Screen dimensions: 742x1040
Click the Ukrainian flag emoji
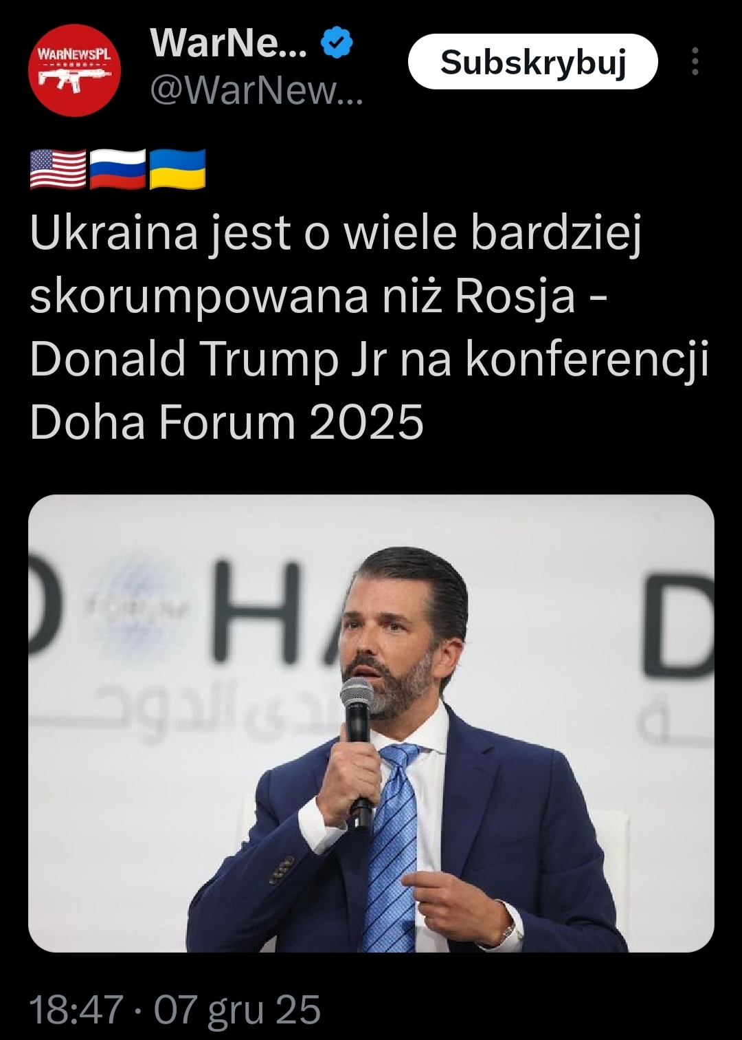coord(177,169)
